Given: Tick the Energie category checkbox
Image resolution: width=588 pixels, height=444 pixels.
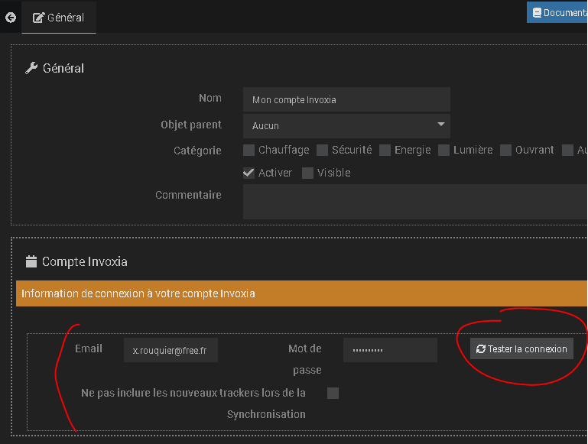Looking at the screenshot, I should tap(385, 151).
